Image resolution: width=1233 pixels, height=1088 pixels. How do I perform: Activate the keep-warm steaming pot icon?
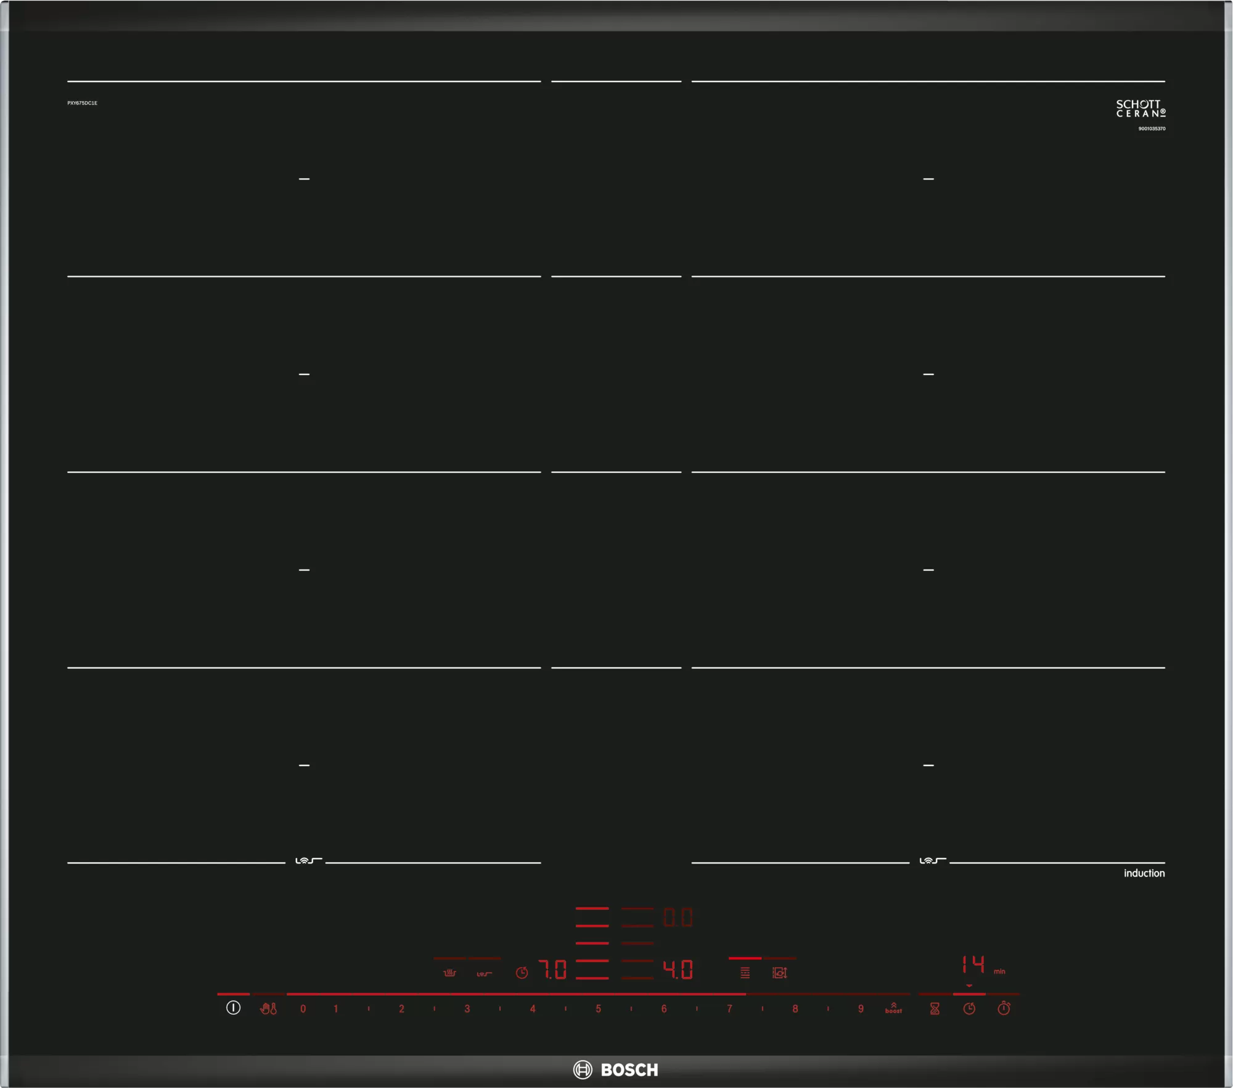(449, 973)
